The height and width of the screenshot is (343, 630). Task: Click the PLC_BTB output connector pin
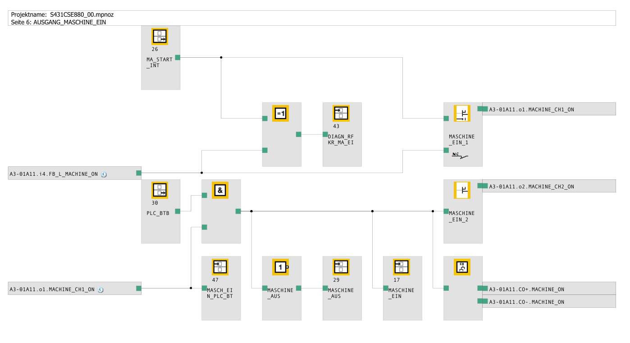(178, 211)
